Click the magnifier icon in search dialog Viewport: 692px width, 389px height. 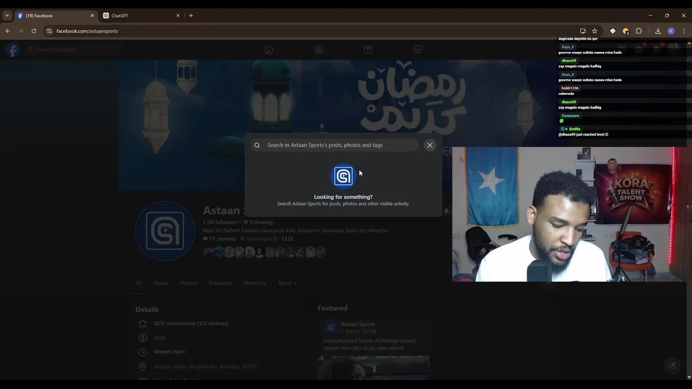(257, 145)
